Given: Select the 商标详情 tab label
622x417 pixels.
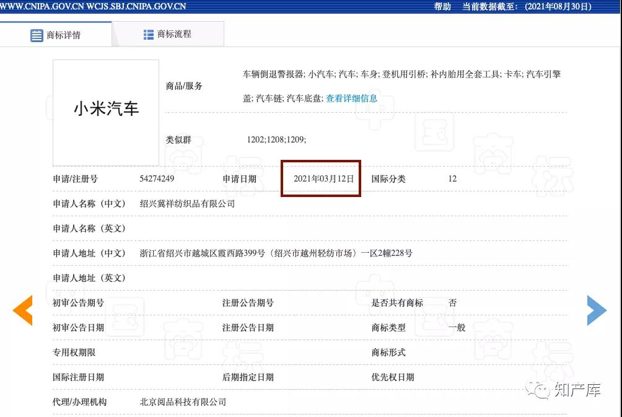Looking at the screenshot, I should [63, 35].
